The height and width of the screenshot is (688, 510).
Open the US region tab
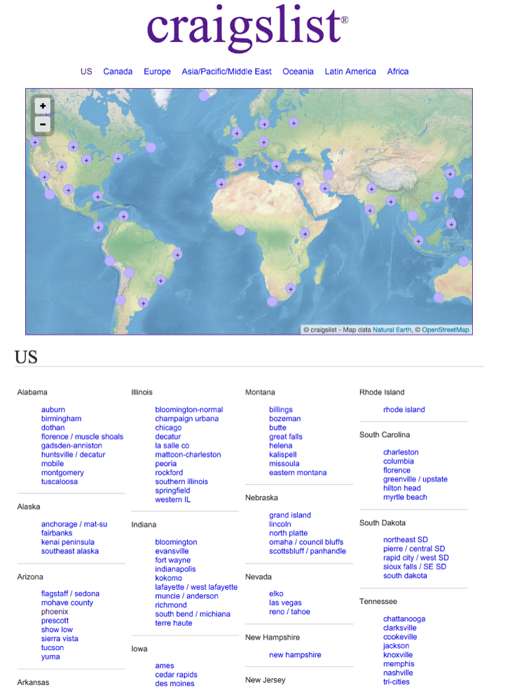pyautogui.click(x=86, y=71)
